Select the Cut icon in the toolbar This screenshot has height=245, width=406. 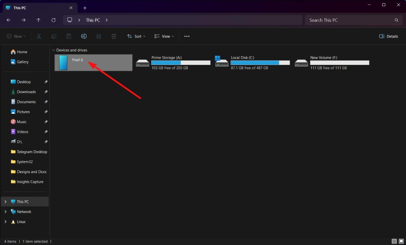(39, 36)
